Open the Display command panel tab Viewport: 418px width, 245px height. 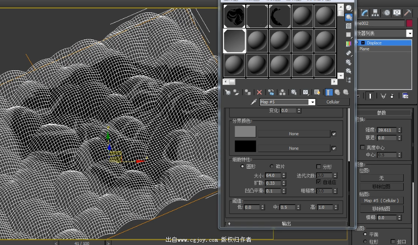397,13
